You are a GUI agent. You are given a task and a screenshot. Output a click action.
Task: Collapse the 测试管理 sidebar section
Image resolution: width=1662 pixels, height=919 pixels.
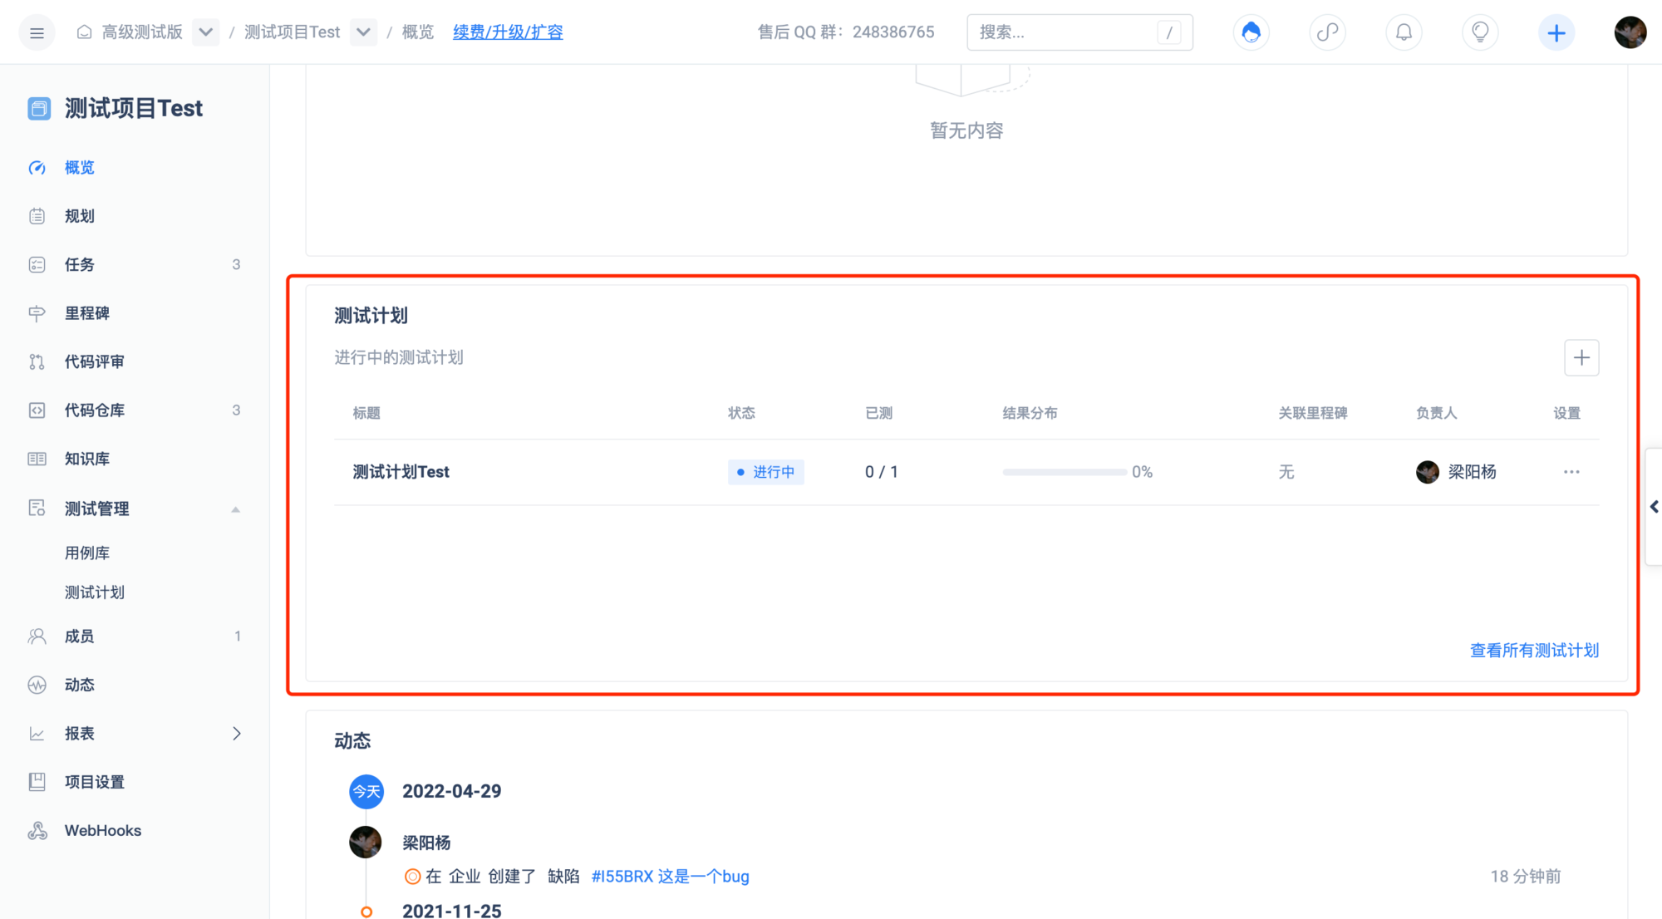click(235, 509)
